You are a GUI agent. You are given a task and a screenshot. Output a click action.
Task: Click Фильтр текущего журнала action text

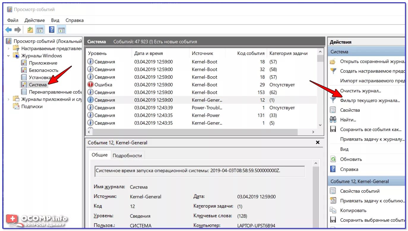pyautogui.click(x=370, y=100)
